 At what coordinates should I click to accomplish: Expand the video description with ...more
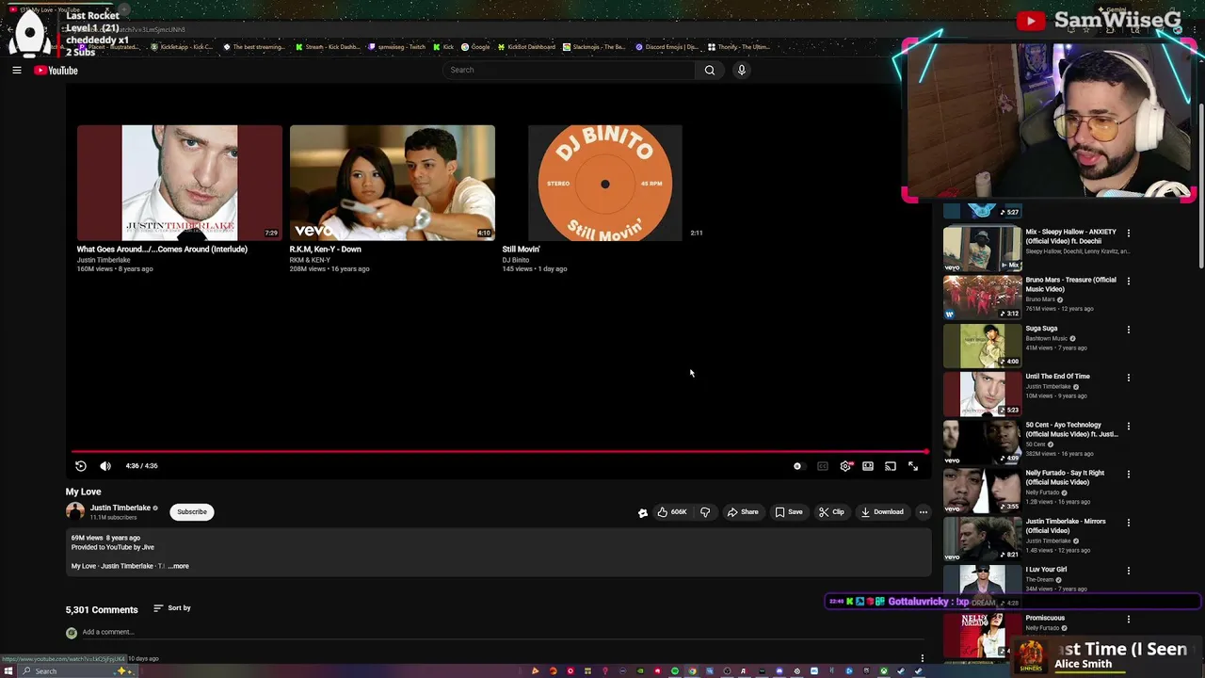click(x=179, y=566)
